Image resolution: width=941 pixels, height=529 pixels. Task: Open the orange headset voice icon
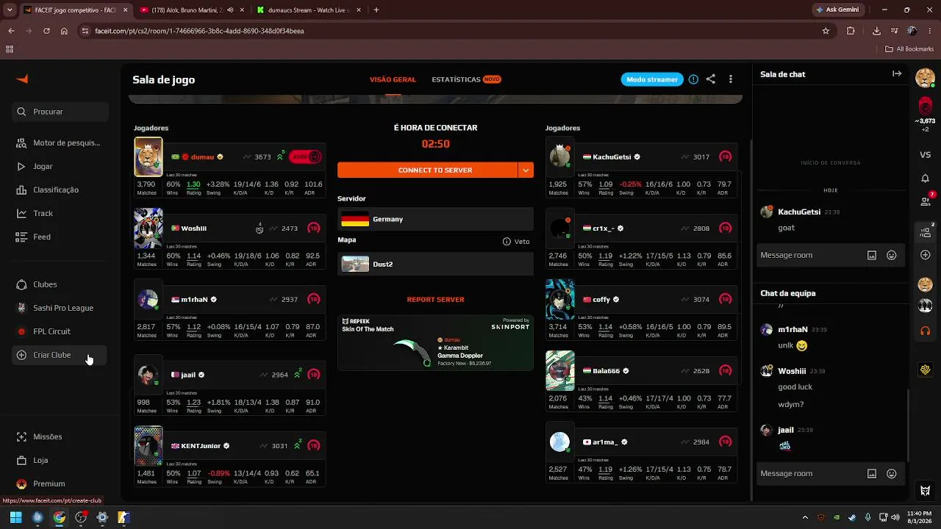(926, 331)
